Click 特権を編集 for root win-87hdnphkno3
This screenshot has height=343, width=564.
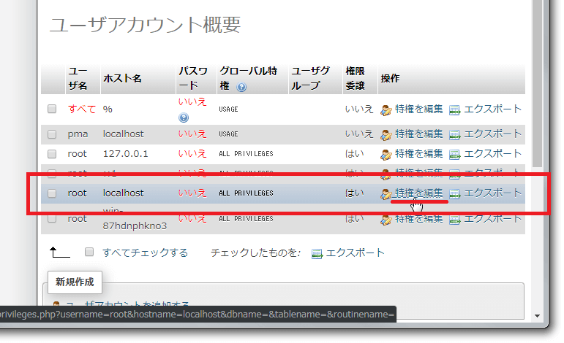(418, 218)
